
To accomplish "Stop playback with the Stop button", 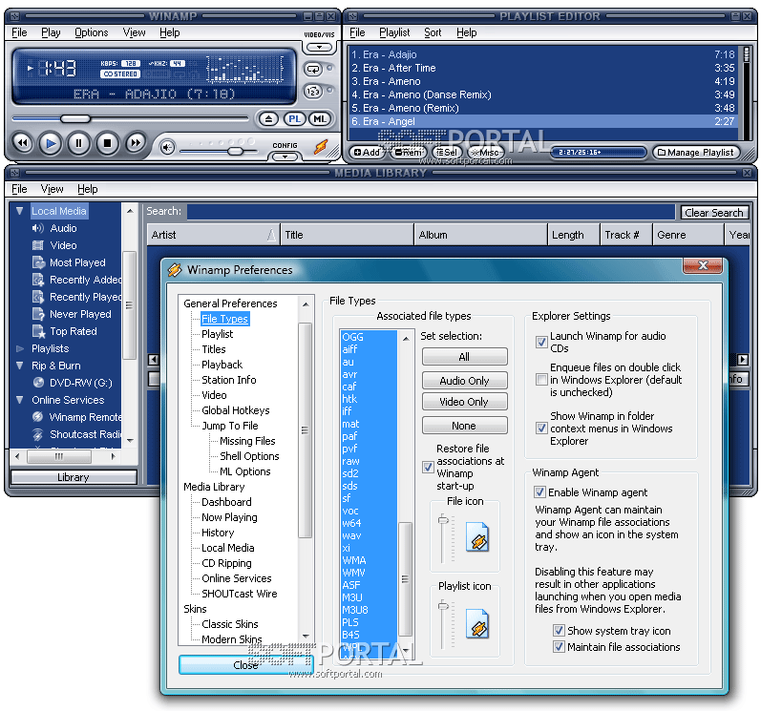I will tap(107, 143).
